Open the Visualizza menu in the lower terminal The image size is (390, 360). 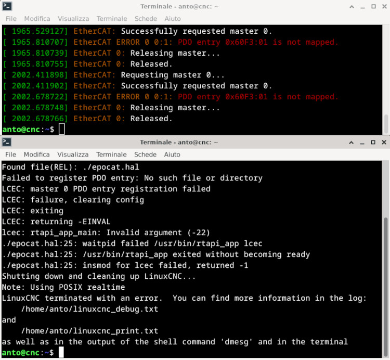coord(73,155)
